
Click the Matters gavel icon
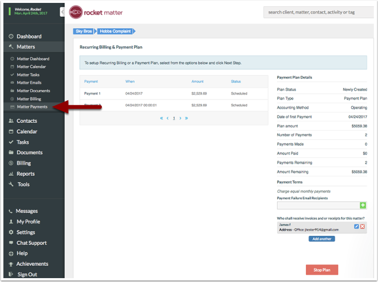coord(11,46)
